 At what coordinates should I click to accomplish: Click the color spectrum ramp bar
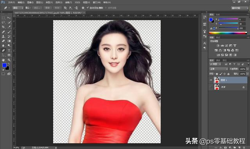point(228,33)
